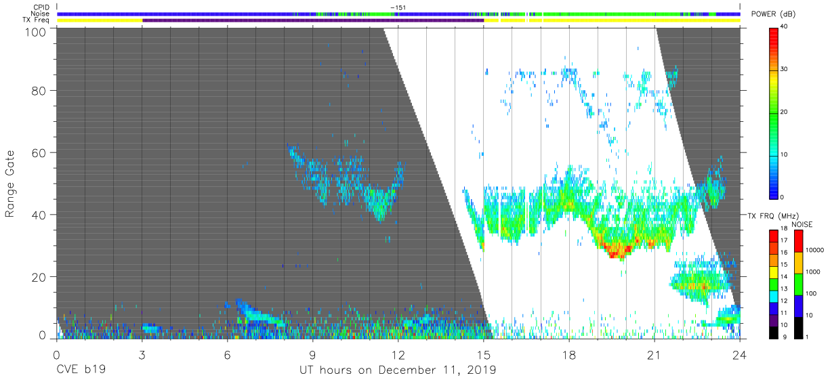
Task: Click UT hour tick label '12'
Action: pos(398,354)
